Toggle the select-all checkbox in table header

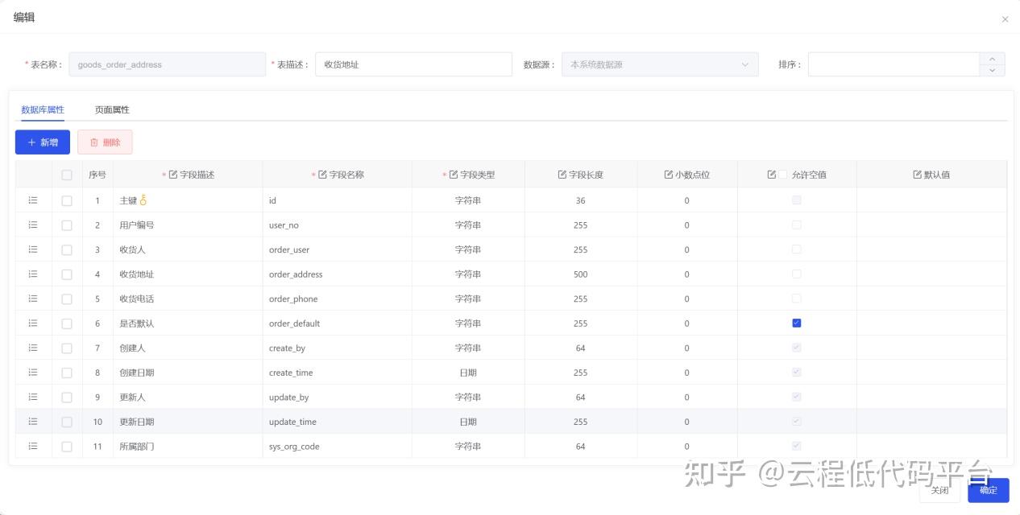pos(67,175)
